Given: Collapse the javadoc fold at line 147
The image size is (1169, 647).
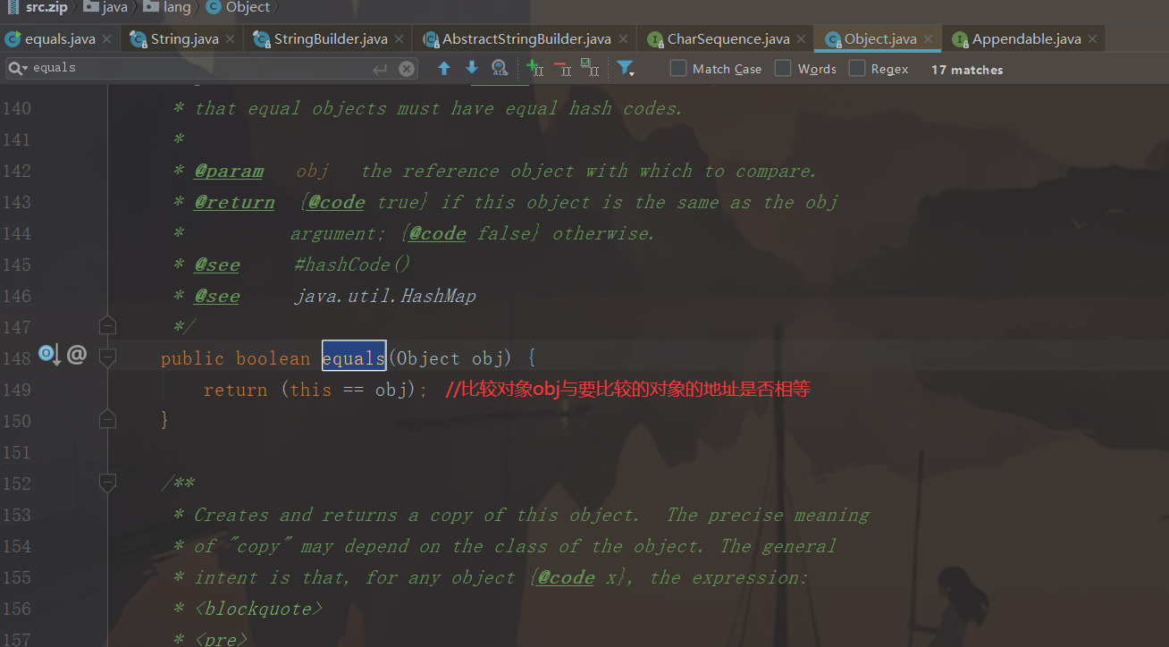Looking at the screenshot, I should tap(107, 325).
